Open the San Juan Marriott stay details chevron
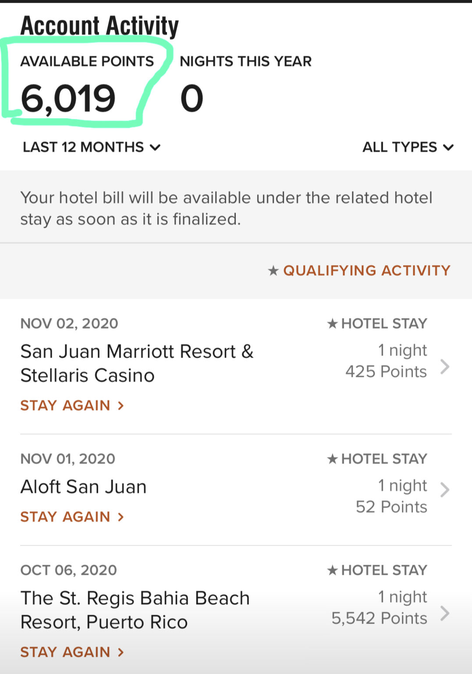 click(x=445, y=366)
